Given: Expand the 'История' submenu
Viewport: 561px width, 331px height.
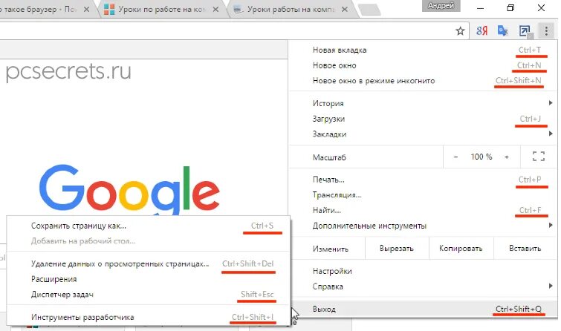Looking at the screenshot, I should pos(424,103).
